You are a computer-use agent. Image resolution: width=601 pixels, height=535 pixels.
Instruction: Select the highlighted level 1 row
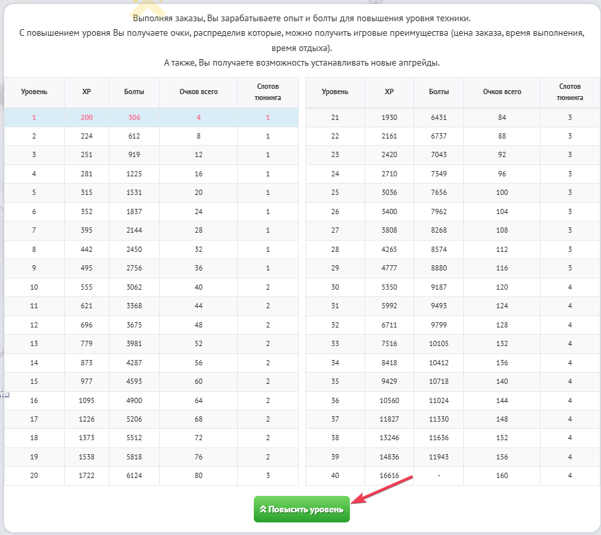coord(151,117)
